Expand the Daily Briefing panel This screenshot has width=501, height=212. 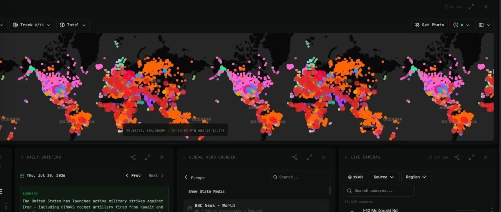coord(147,157)
